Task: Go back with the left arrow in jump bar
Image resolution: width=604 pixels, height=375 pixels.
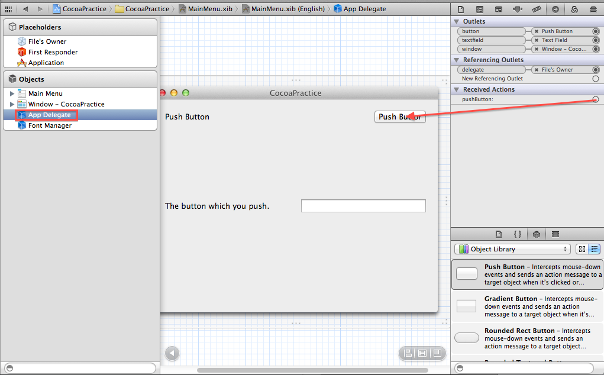Action: click(x=25, y=9)
